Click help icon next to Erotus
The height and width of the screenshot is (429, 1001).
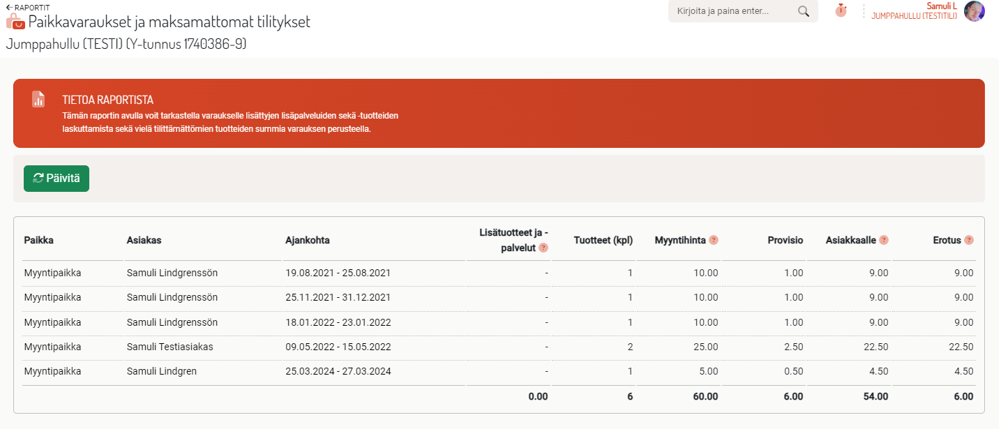coord(969,240)
